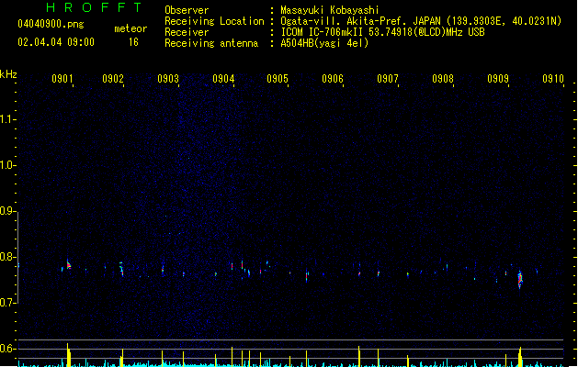Click the HROFFT title text
This screenshot has width=578, height=367.
point(94,7)
